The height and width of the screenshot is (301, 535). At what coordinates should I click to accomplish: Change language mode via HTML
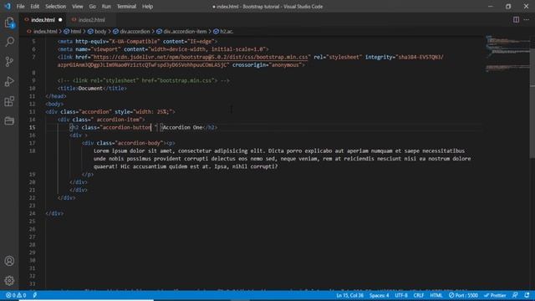click(x=436, y=295)
